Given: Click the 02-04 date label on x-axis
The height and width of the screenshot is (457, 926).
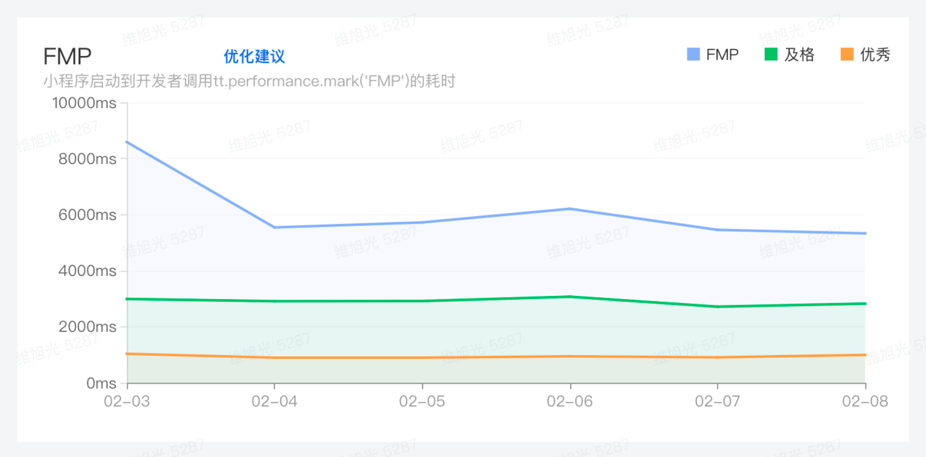Looking at the screenshot, I should pos(274,401).
